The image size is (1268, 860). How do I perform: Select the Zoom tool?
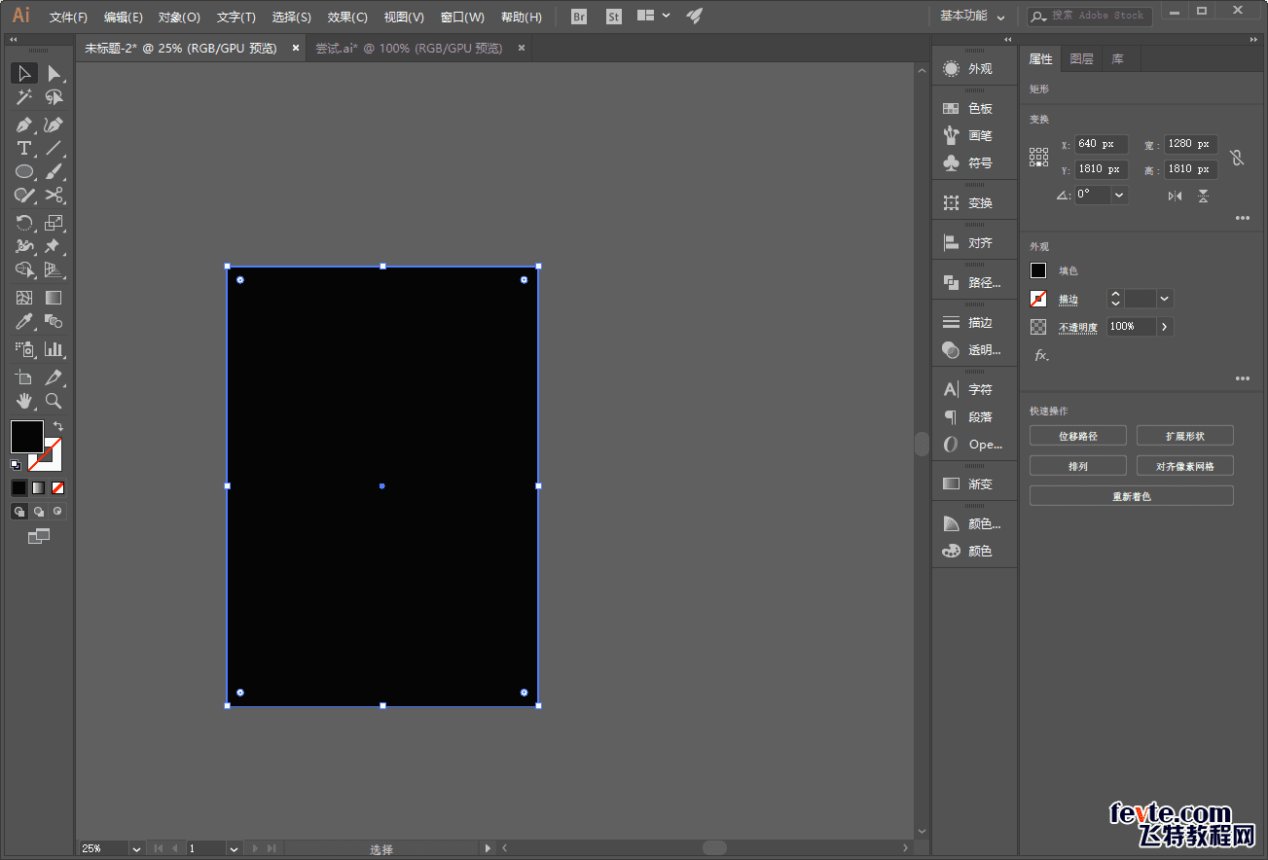tap(54, 401)
